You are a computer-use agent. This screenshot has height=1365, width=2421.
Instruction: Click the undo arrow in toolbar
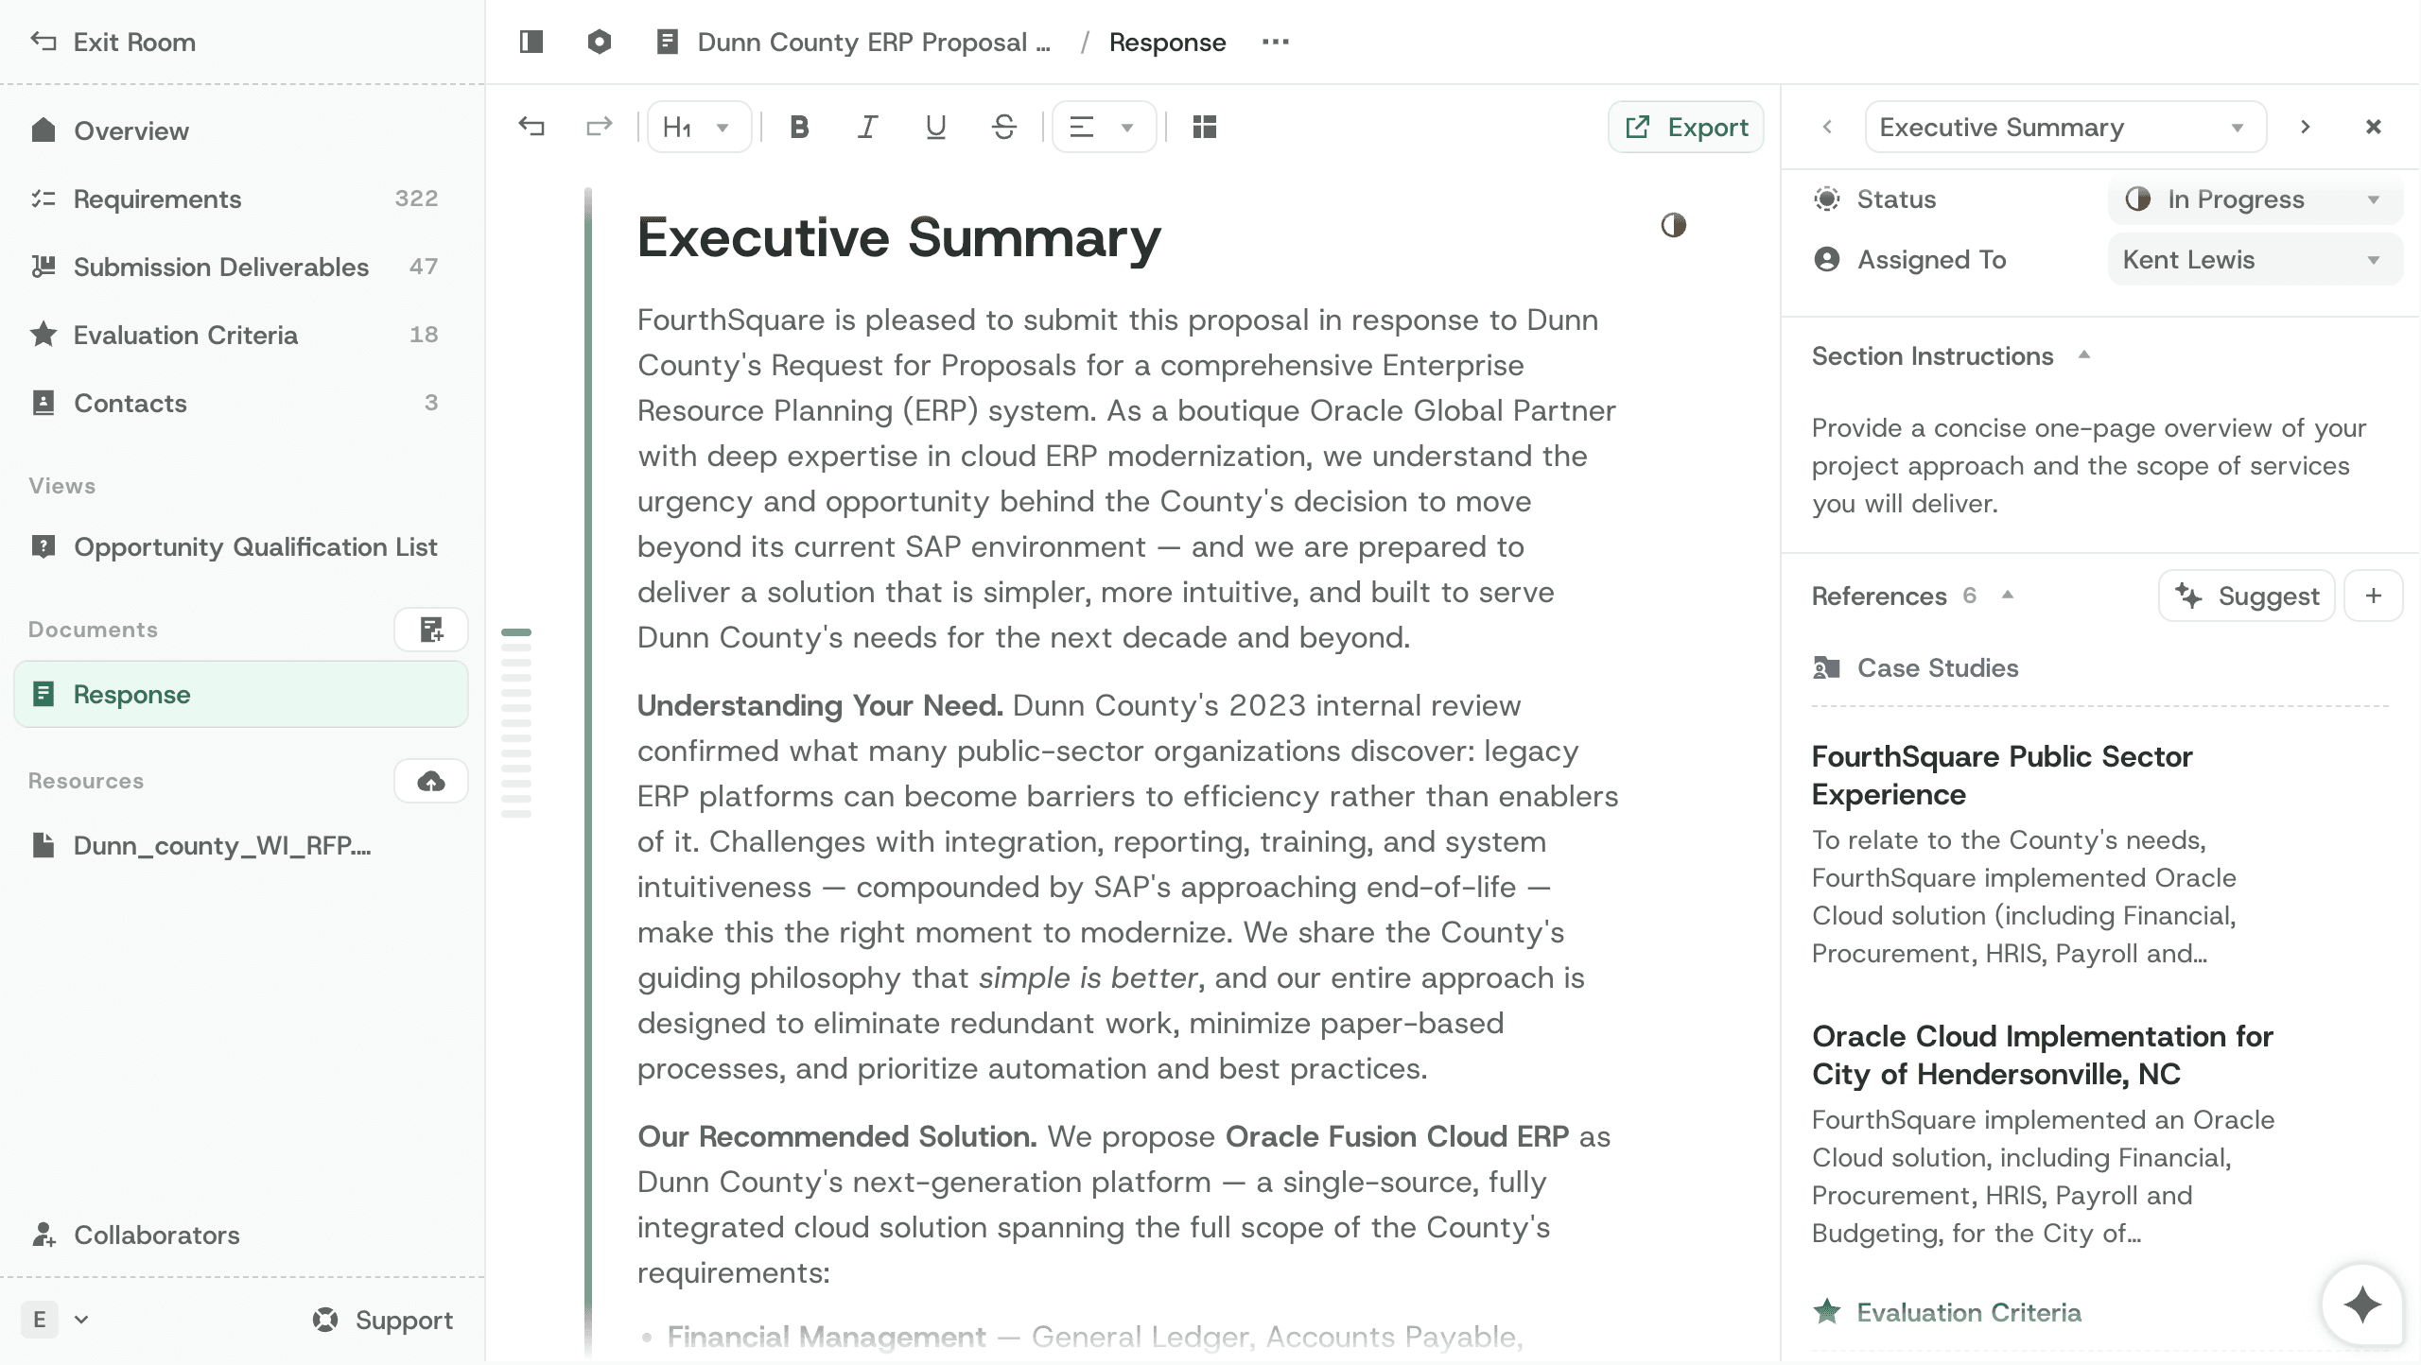click(x=531, y=127)
